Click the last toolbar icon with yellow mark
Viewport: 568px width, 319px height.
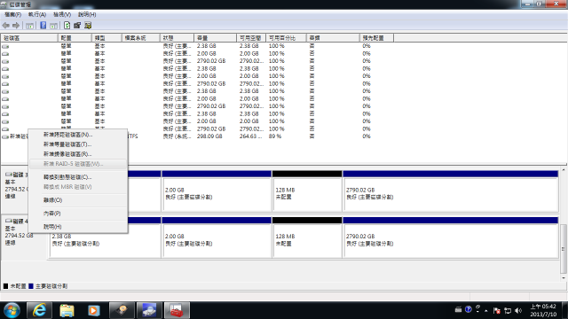[x=88, y=26]
